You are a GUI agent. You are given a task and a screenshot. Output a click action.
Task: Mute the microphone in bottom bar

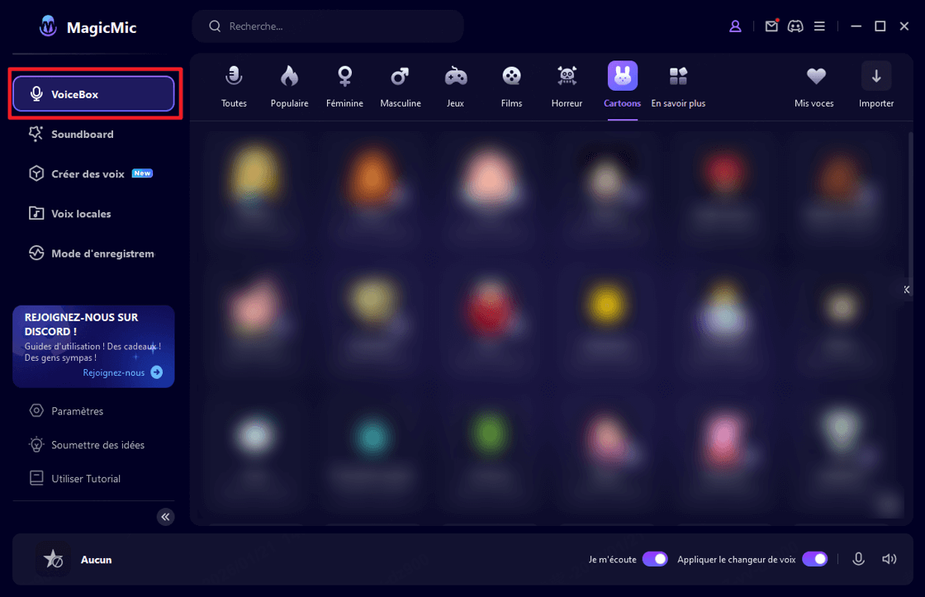tap(858, 559)
